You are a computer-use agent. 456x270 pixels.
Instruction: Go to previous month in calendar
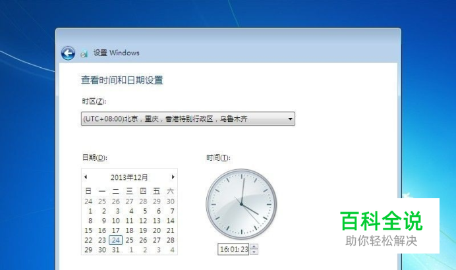[x=86, y=176]
